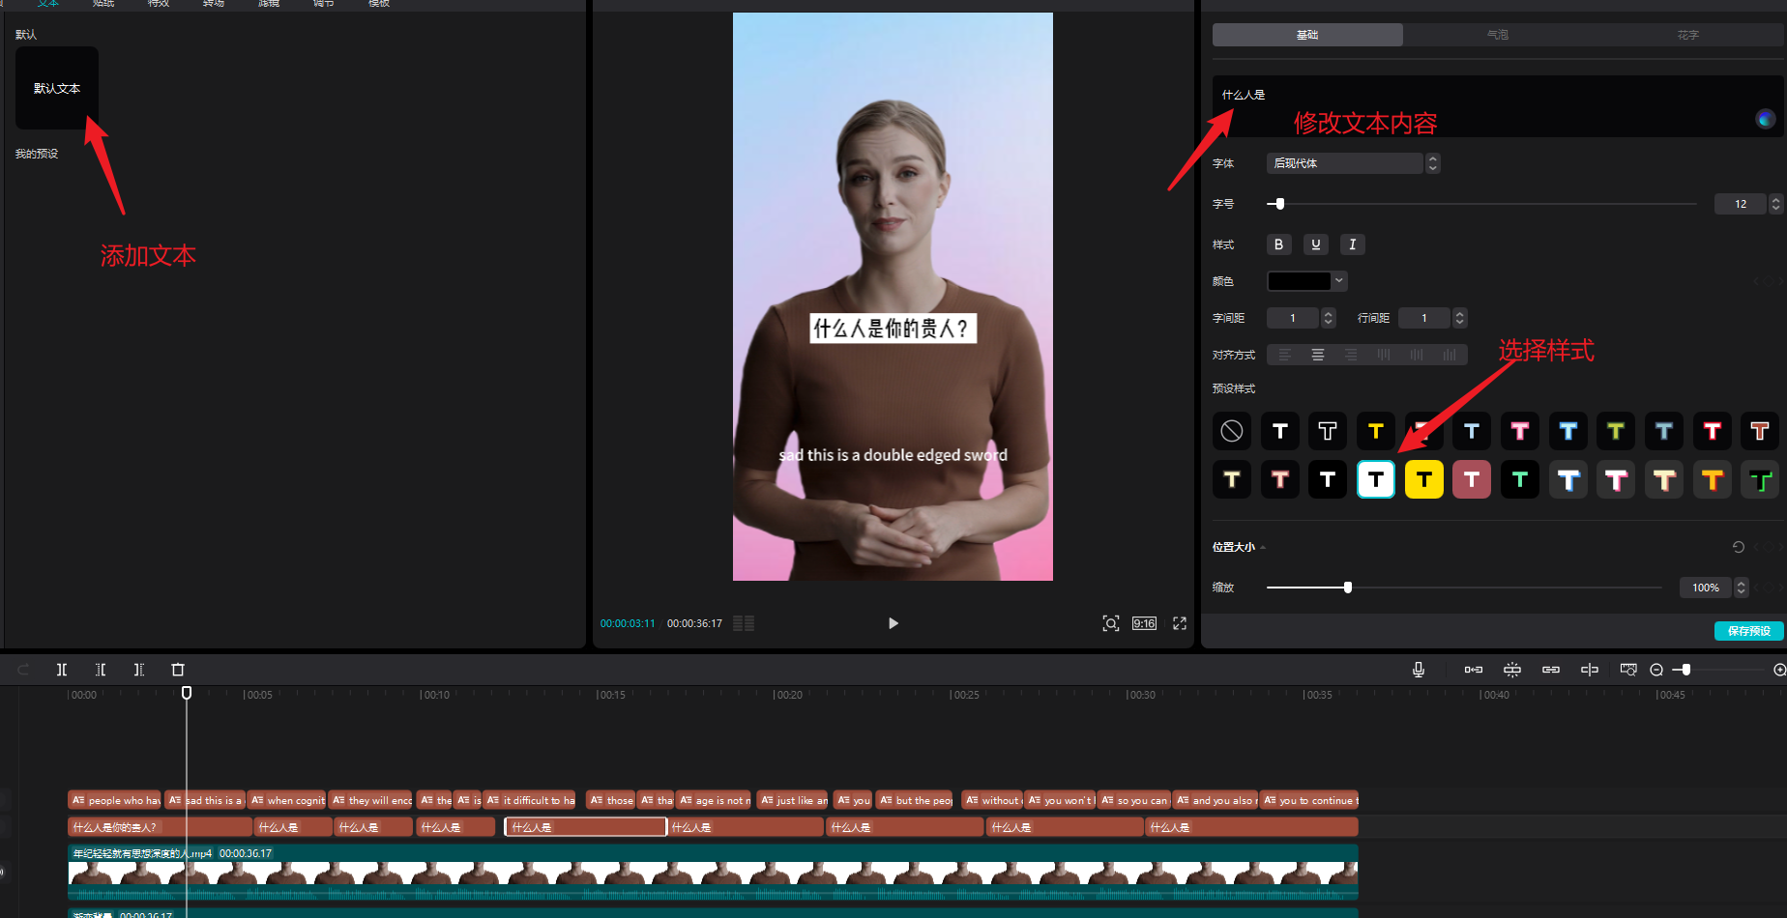
Task: Select black T on white background preset
Action: click(x=1376, y=479)
